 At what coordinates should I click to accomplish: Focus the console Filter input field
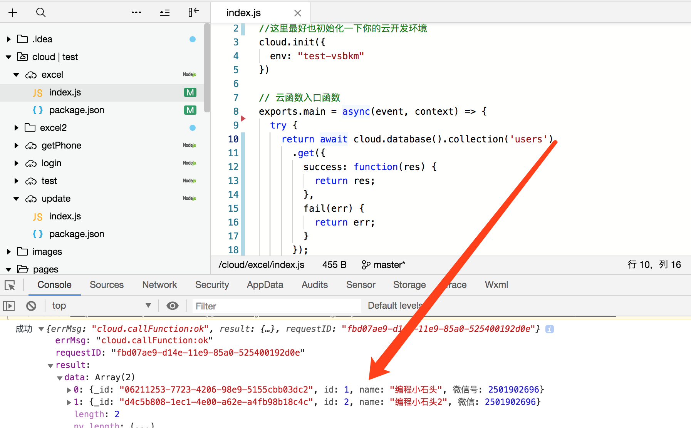(277, 306)
